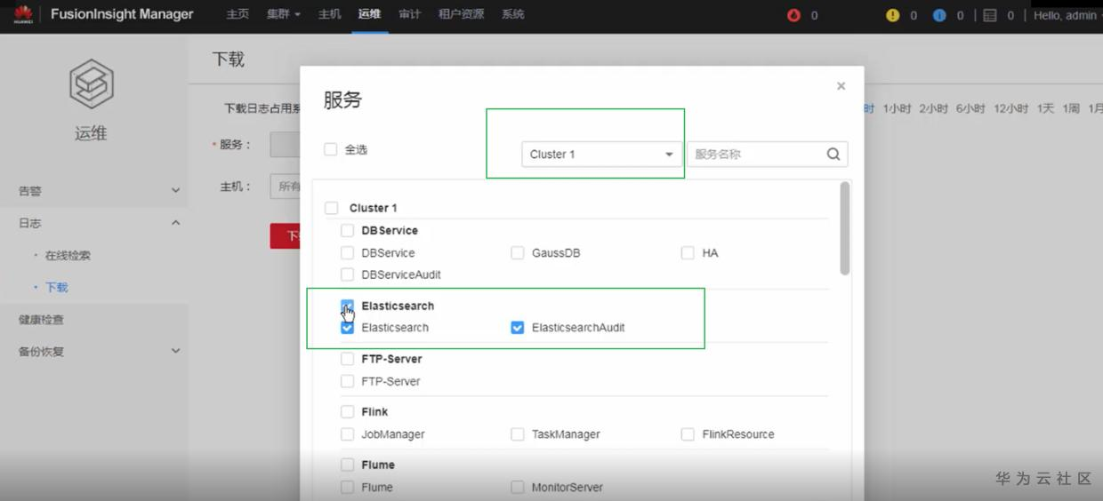The height and width of the screenshot is (501, 1103).
Task: Check the TaskManager checkbox
Action: [518, 434]
